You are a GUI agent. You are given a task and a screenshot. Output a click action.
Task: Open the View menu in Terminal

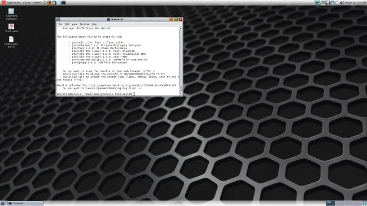click(74, 24)
